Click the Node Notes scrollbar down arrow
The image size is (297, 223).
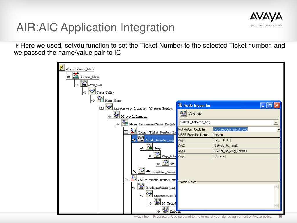(276, 206)
